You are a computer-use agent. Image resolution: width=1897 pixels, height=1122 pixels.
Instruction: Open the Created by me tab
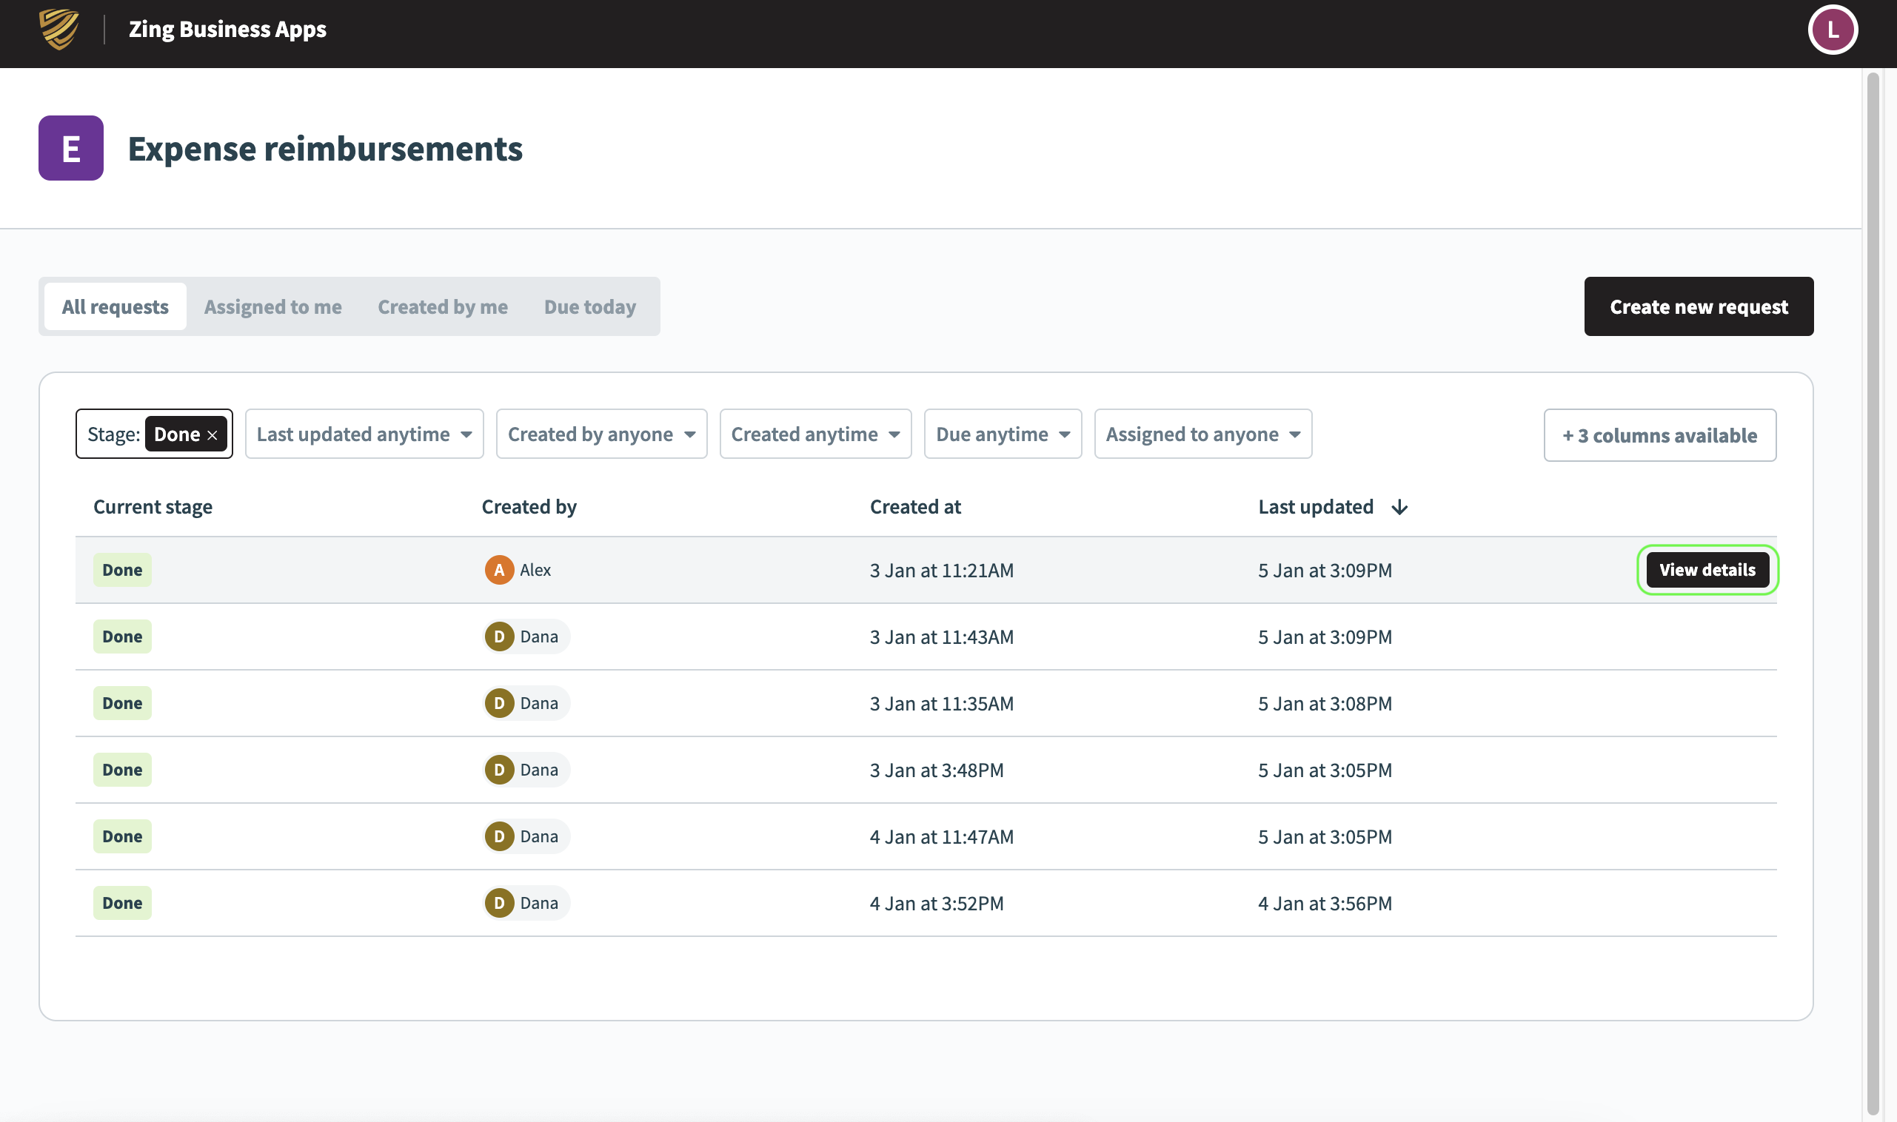443,307
